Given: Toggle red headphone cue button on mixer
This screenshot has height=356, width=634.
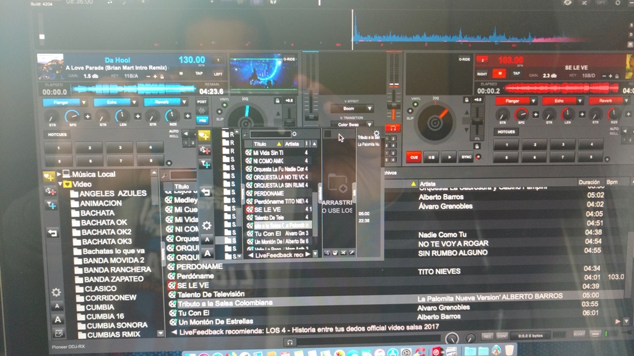Looking at the screenshot, I should coord(393,129).
